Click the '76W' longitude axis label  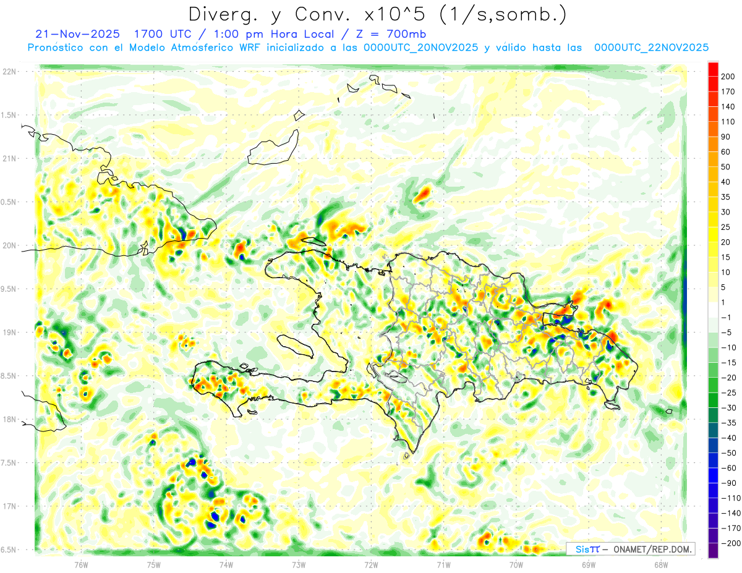(x=82, y=564)
